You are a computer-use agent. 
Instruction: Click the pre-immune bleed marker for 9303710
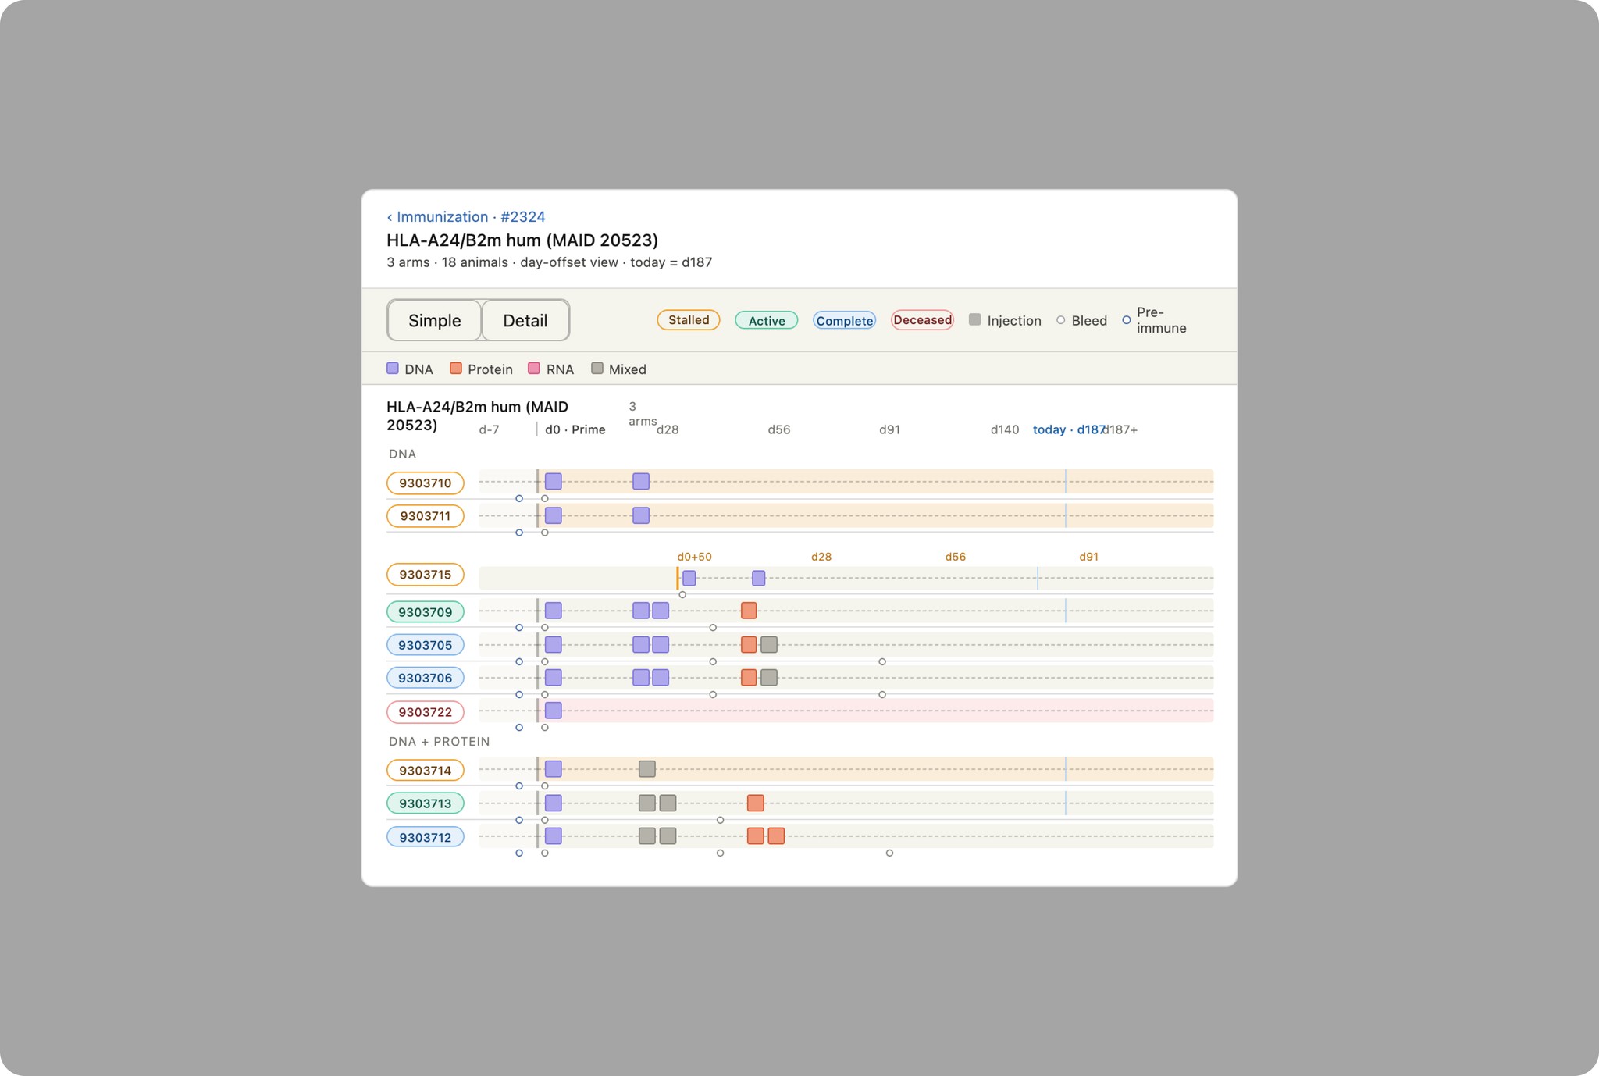pos(519,498)
